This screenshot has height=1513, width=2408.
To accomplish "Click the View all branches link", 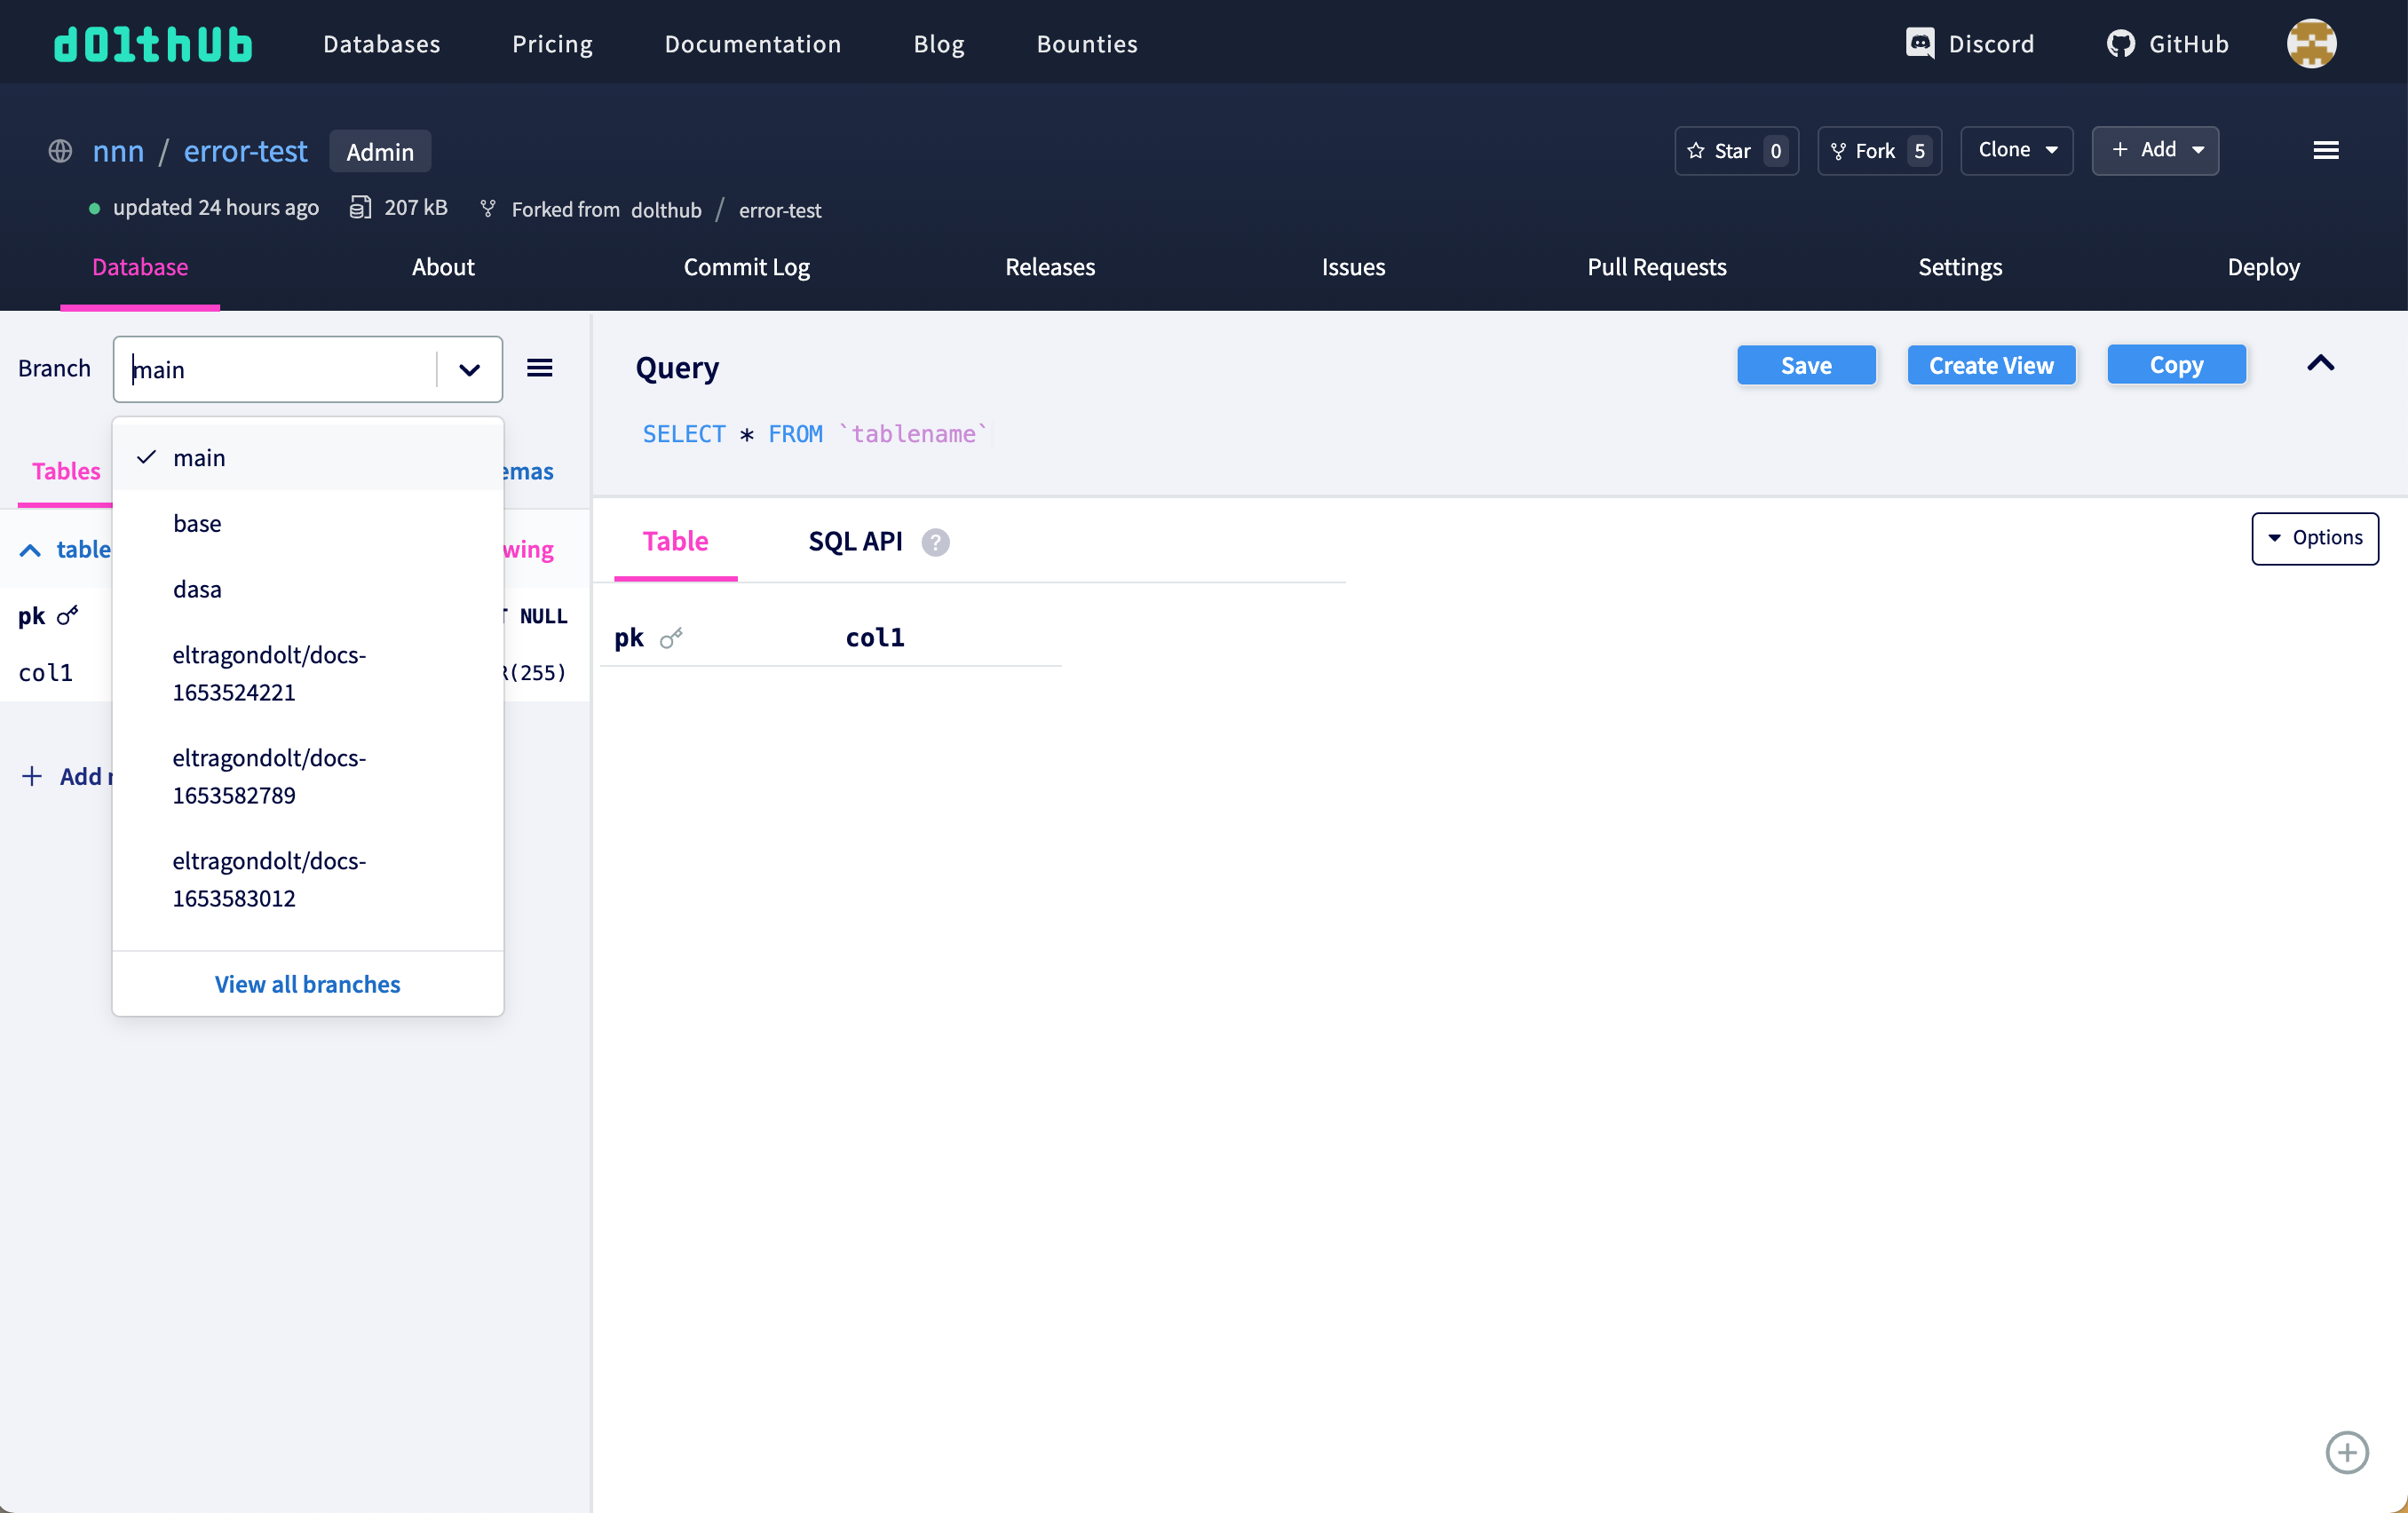I will tap(307, 984).
